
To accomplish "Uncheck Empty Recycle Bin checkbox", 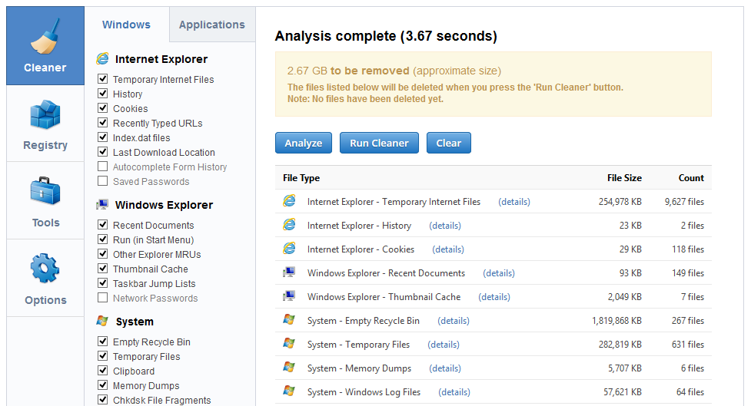I will (x=102, y=341).
